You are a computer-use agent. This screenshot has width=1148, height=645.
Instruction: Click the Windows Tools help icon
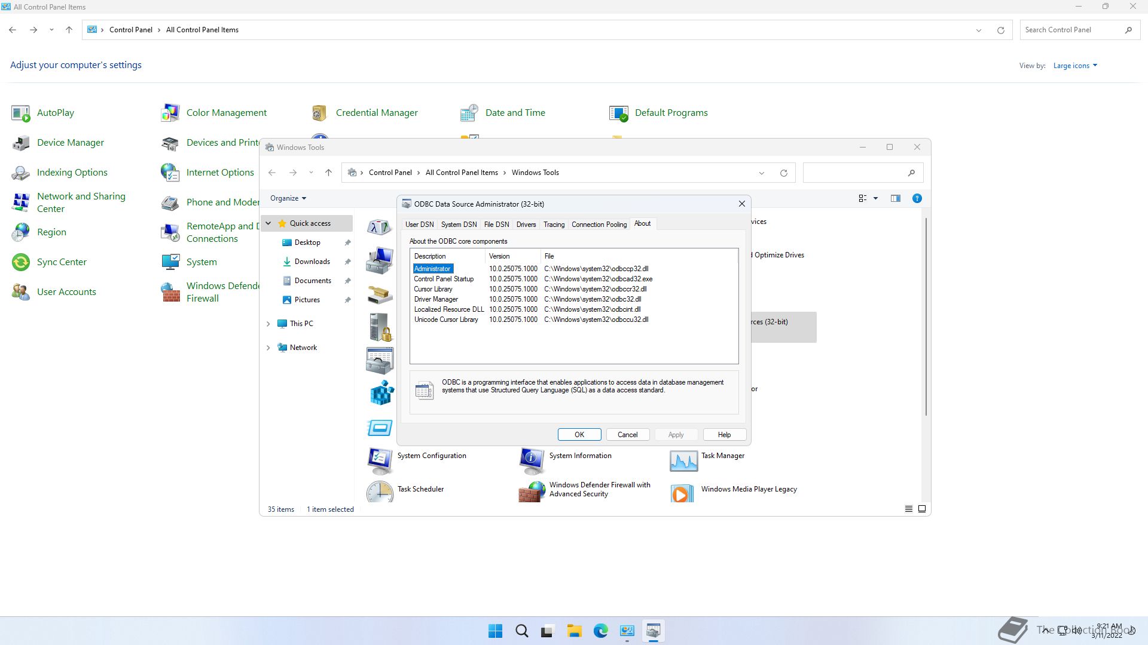917,198
